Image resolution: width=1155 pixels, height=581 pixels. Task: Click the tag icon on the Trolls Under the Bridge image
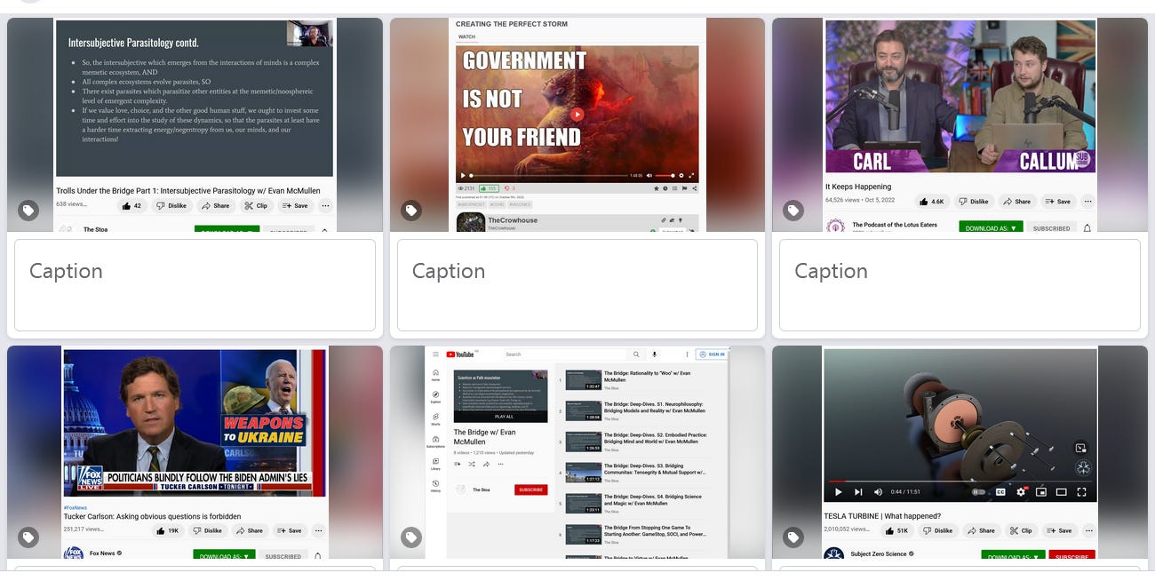28,211
